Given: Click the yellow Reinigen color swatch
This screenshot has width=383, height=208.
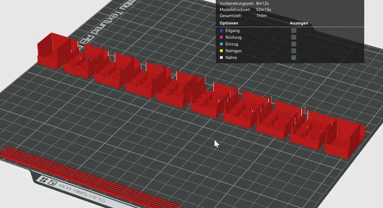Looking at the screenshot, I should [x=221, y=51].
